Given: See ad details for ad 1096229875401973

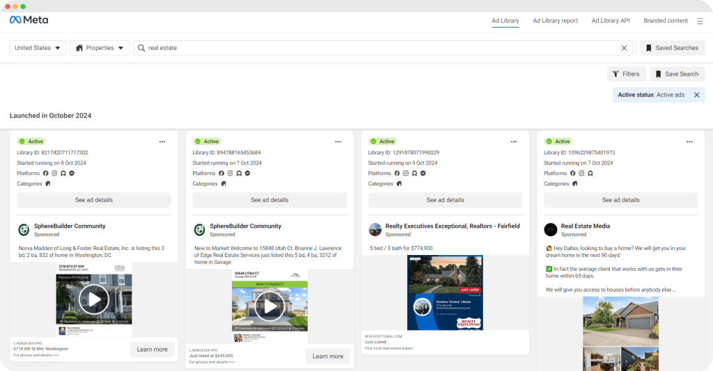Looking at the screenshot, I should point(620,200).
